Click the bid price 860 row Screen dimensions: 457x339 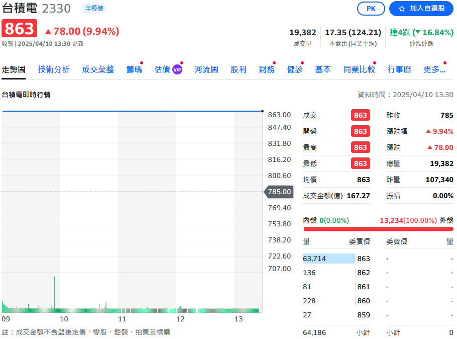coord(336,301)
